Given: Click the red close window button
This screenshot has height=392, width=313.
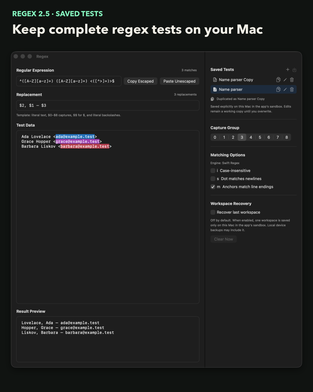Looking at the screenshot, I should [16, 56].
